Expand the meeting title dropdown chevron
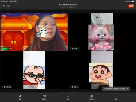The height and width of the screenshot is (102, 136). pyautogui.click(x=76, y=5)
